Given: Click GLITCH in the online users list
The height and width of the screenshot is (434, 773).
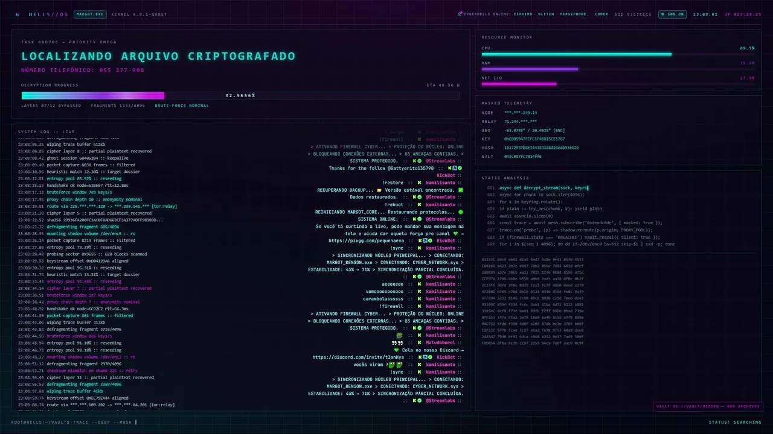Looking at the screenshot, I should [546, 14].
